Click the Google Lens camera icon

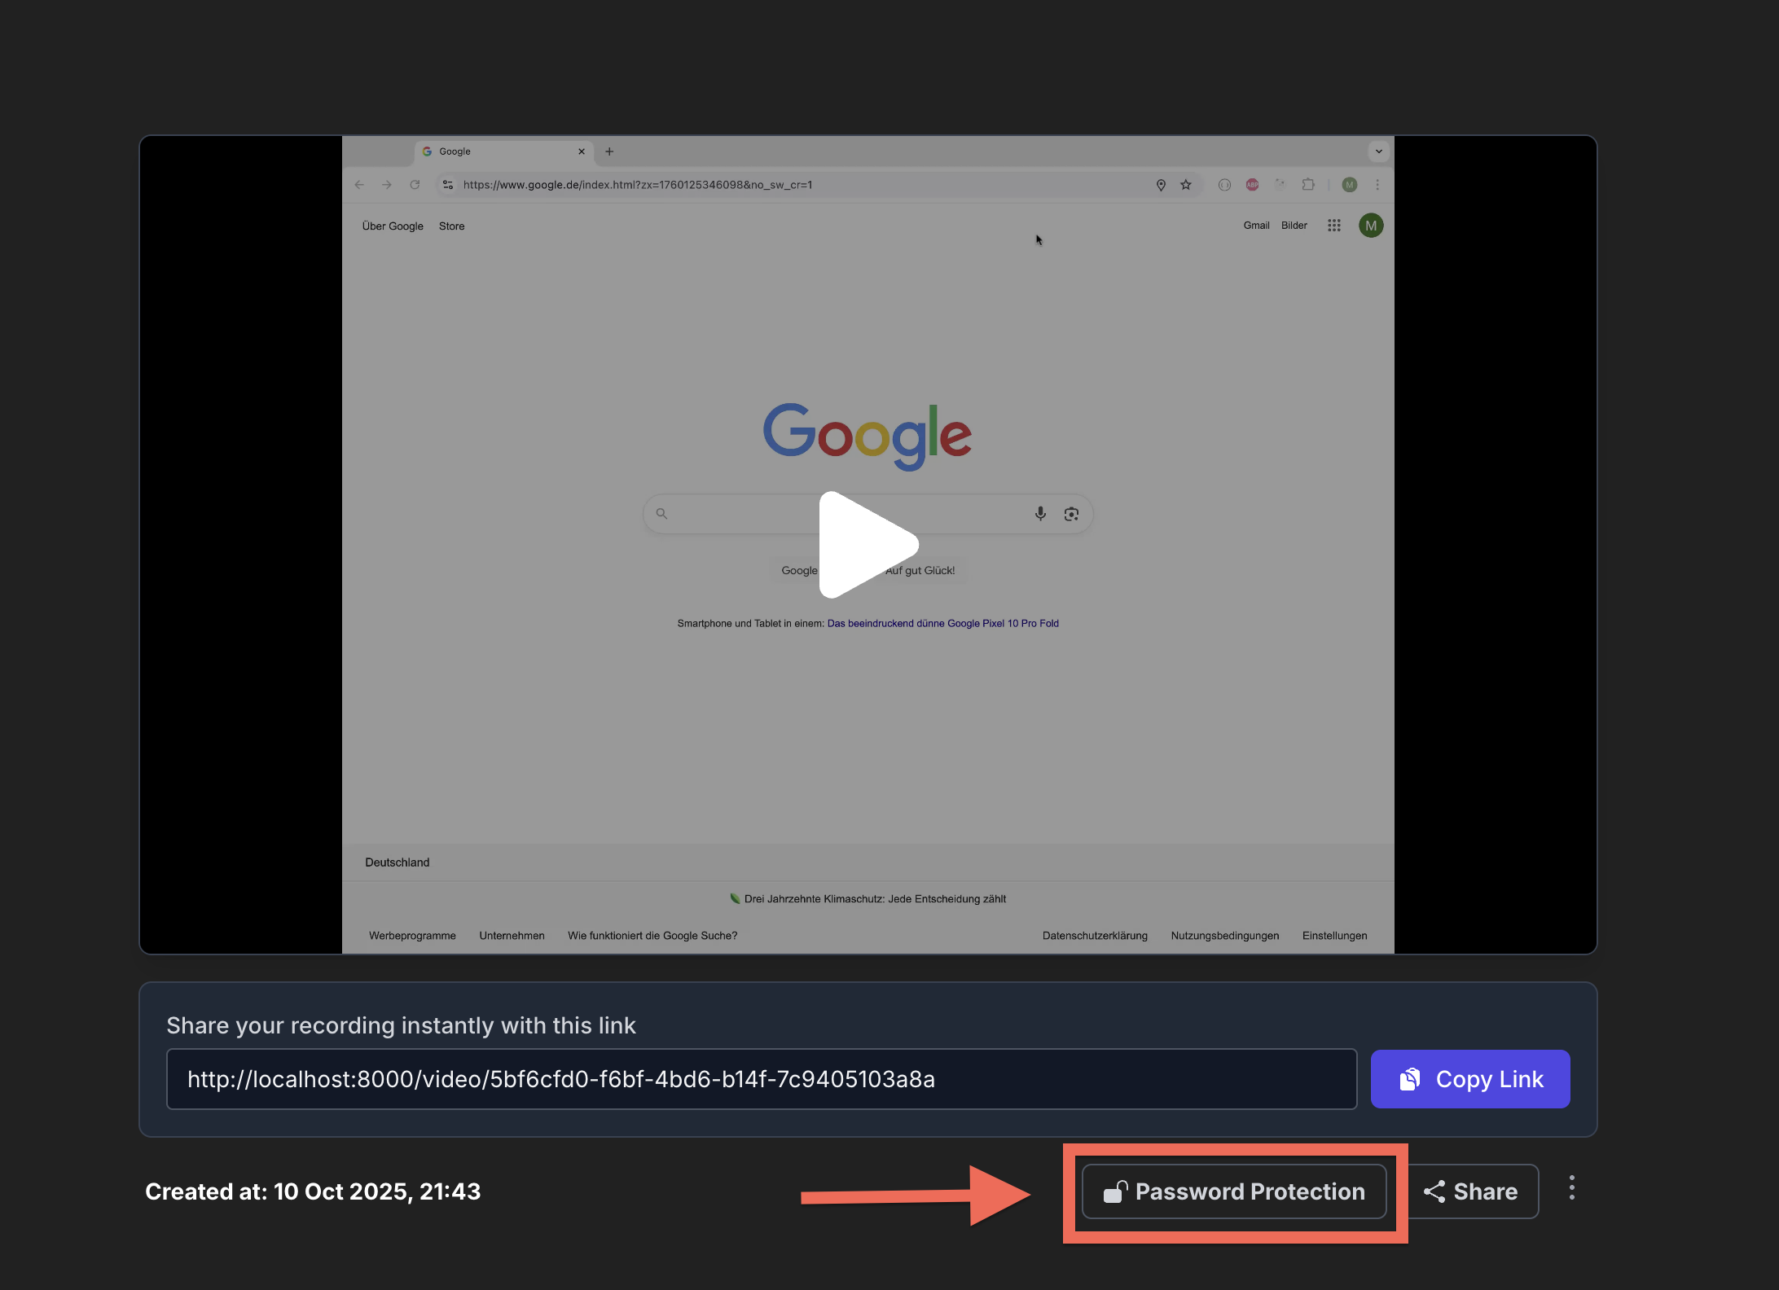1071,514
